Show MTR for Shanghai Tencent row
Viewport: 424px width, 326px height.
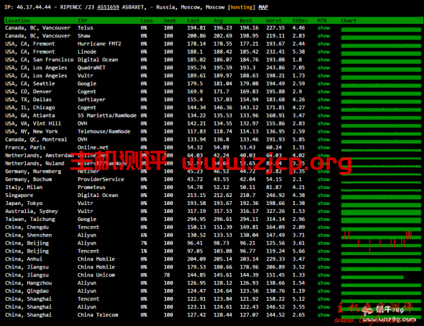pyautogui.click(x=324, y=299)
